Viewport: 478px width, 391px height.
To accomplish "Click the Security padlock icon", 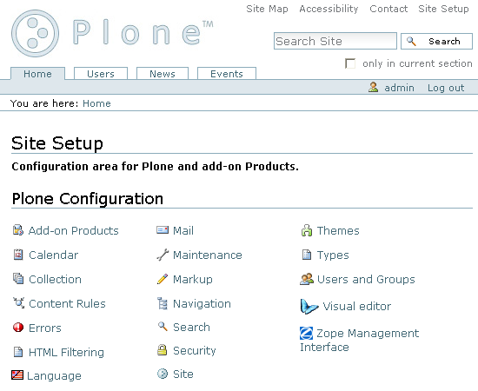I will pos(162,350).
